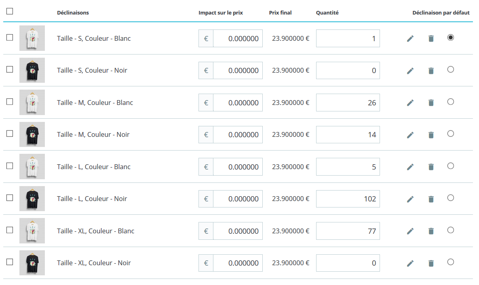Image resolution: width=479 pixels, height=285 pixels.
Task: Choose Taille XL Blanc as default combination
Action: click(x=451, y=230)
